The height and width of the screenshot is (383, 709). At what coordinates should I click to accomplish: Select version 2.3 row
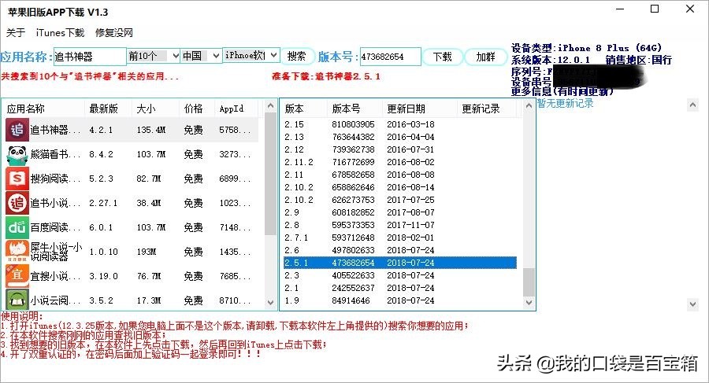click(x=399, y=275)
